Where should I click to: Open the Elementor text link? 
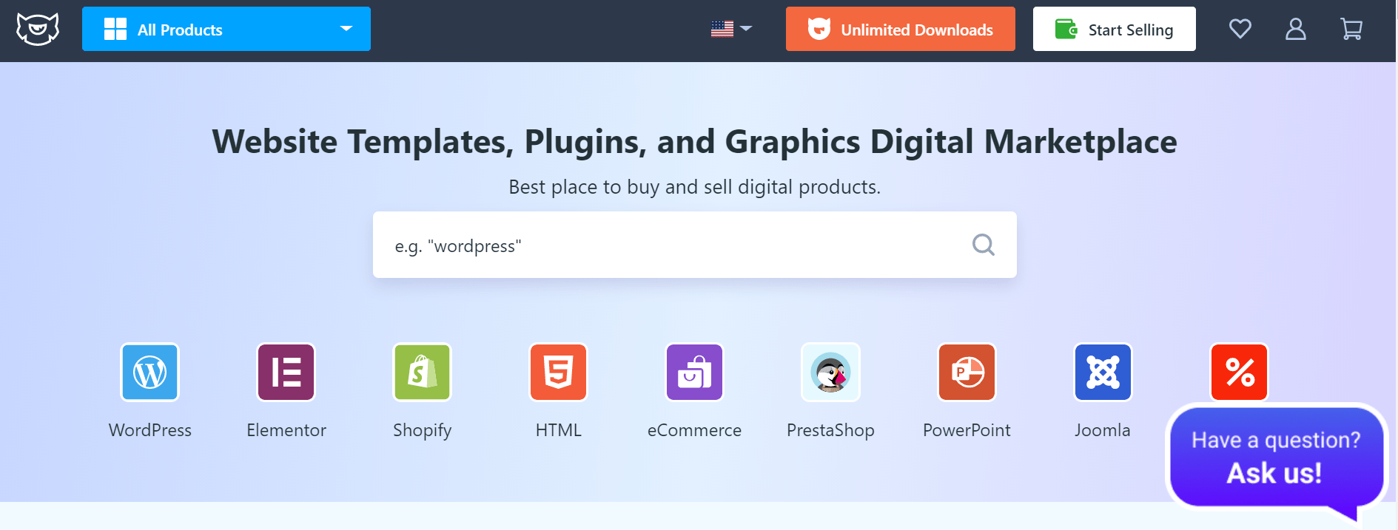[x=286, y=430]
